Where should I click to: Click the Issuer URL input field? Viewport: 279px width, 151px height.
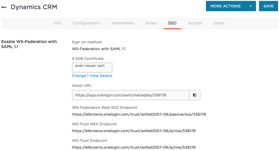point(131,95)
